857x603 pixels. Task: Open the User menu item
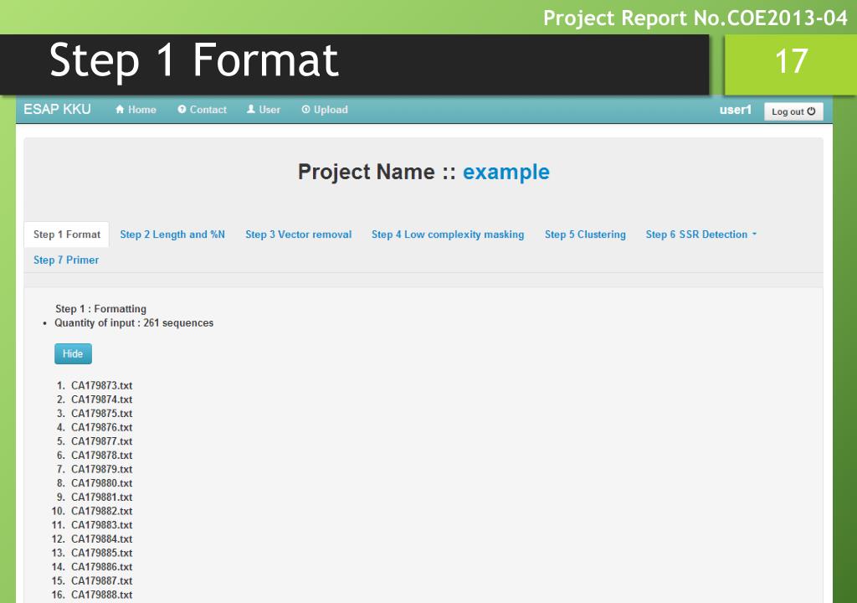click(264, 110)
